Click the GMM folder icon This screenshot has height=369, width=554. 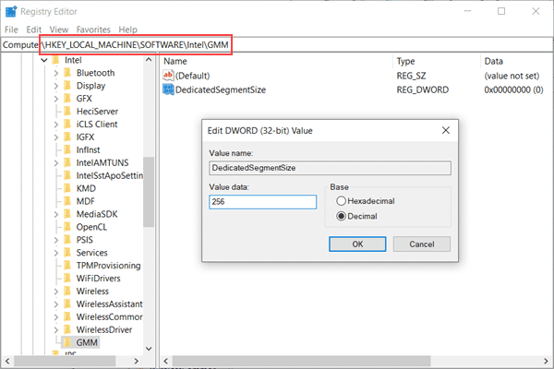67,342
